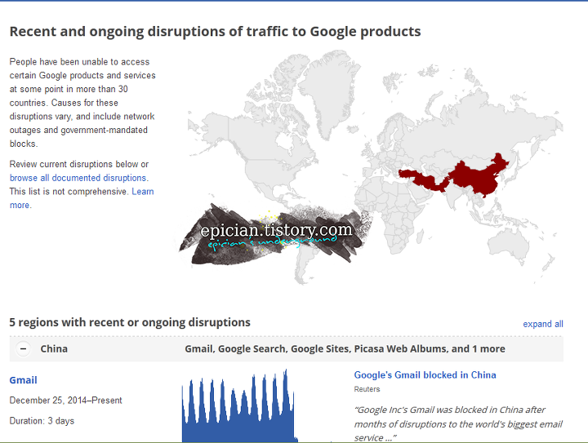Click the 'Learn more' link

pos(142,192)
